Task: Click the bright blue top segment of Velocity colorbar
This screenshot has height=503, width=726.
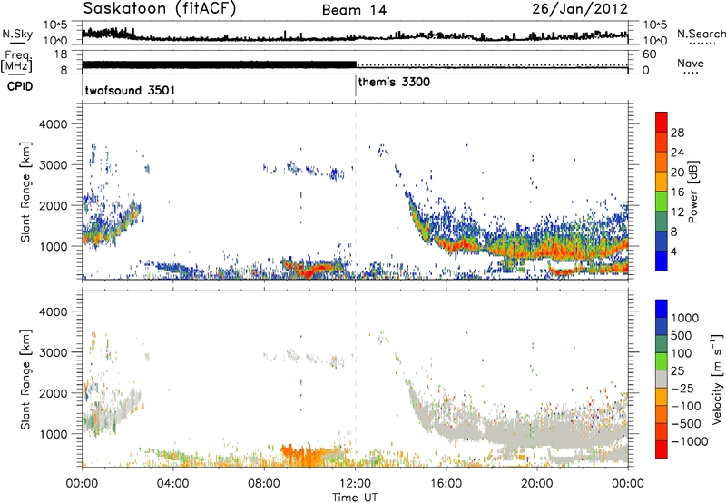Action: (662, 309)
